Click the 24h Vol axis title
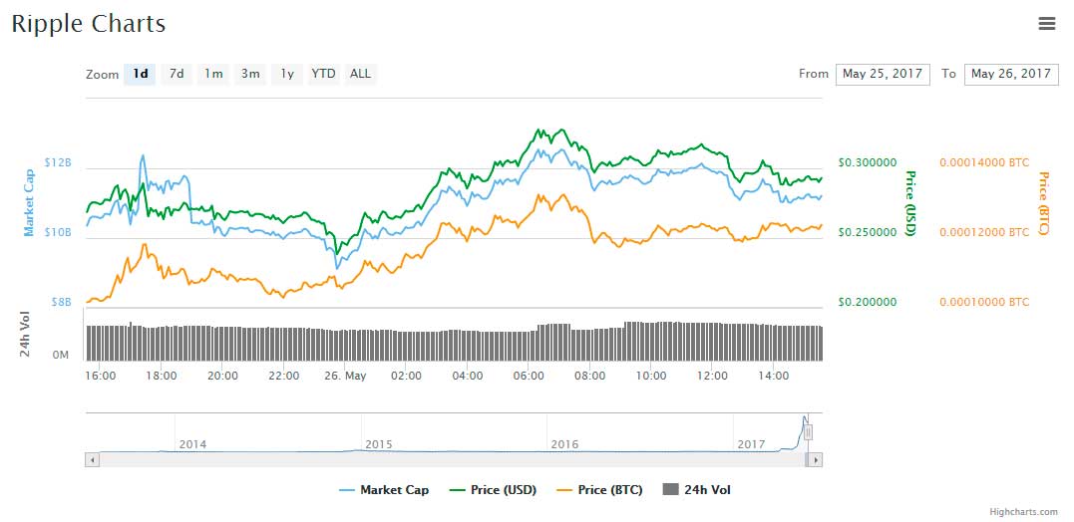This screenshot has height=522, width=1074. 25,335
